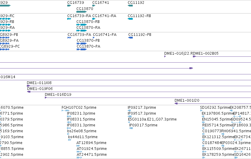251x159 pixels.
Task: Click the AT12894.5prime EST glyph
Action: [78, 146]
